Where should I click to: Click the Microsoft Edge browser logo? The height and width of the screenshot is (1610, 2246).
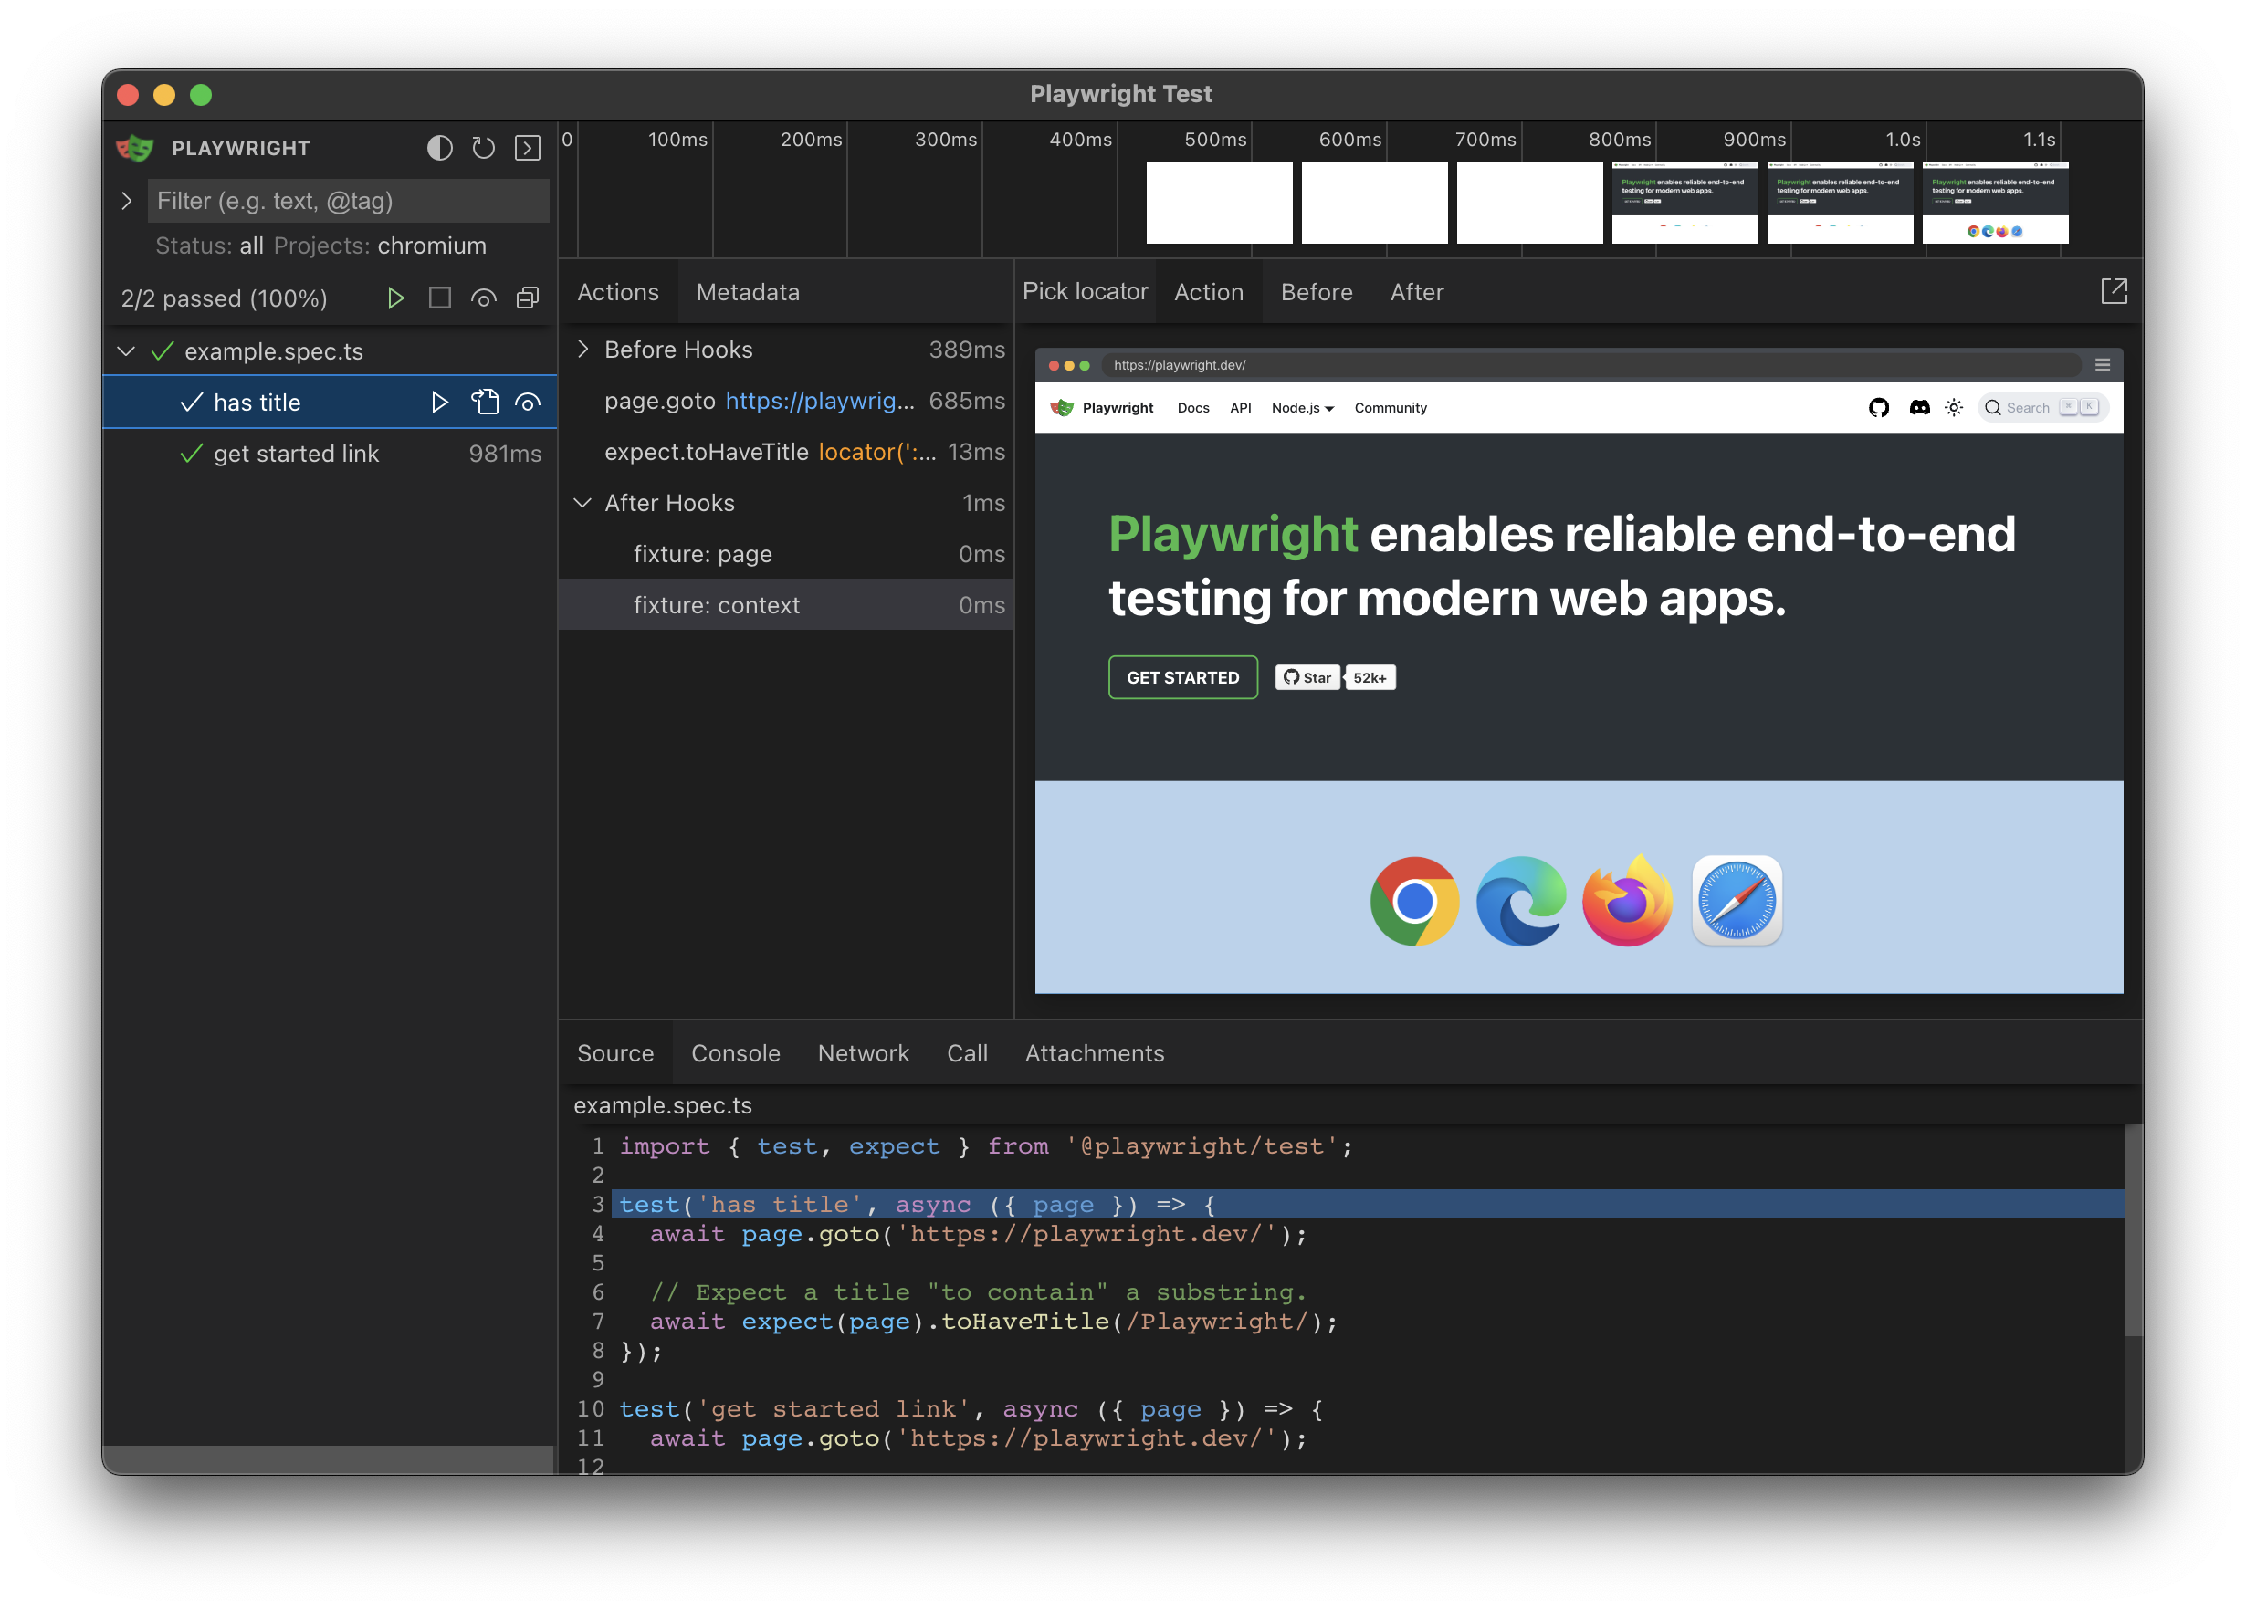1521,901
